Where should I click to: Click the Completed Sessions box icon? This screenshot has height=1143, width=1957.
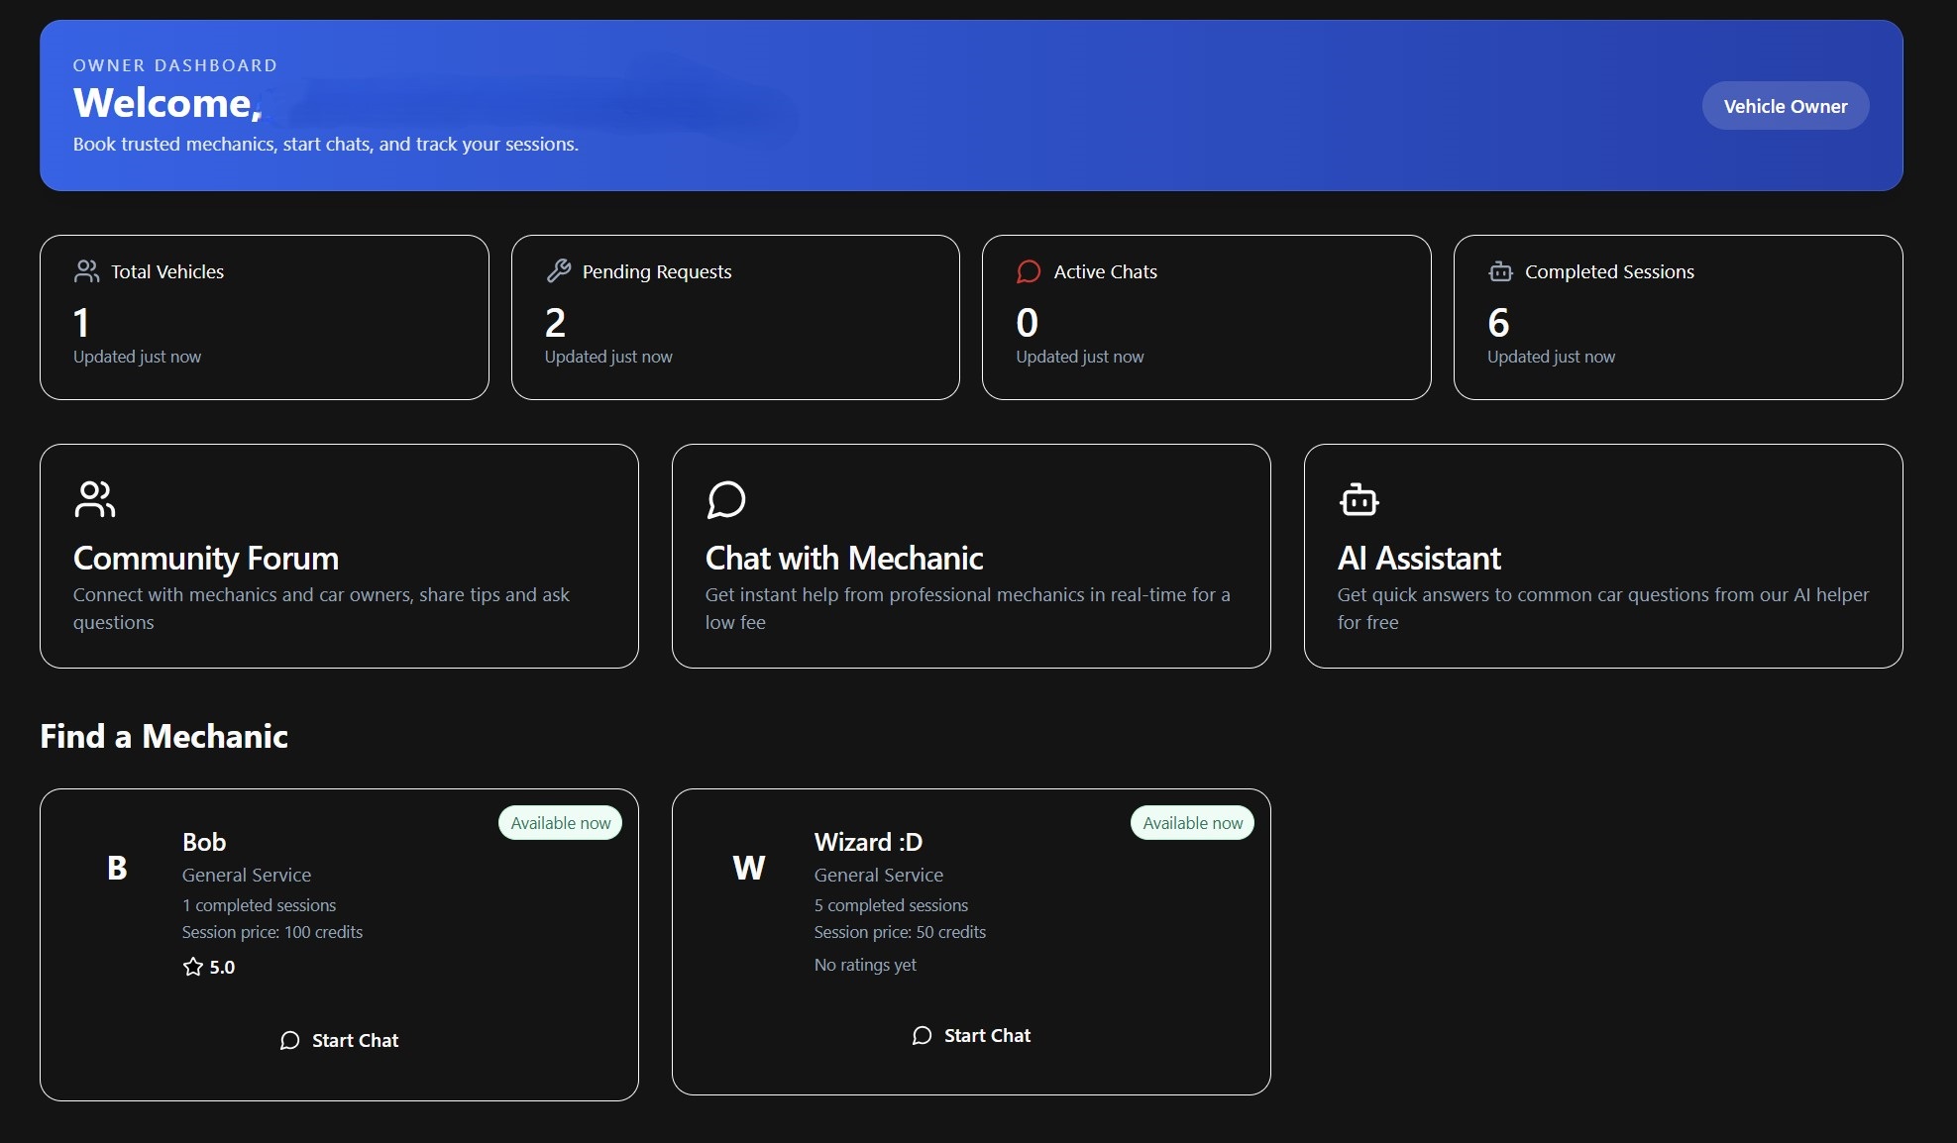tap(1499, 270)
